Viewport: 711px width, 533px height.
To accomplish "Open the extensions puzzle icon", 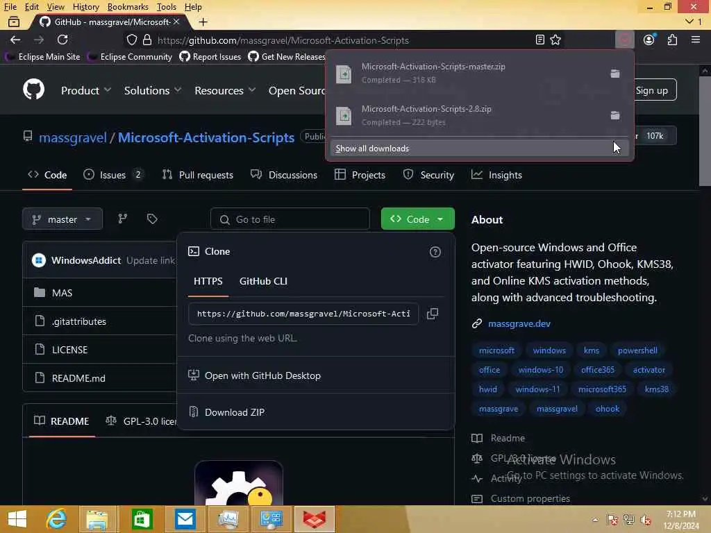I will [x=672, y=40].
